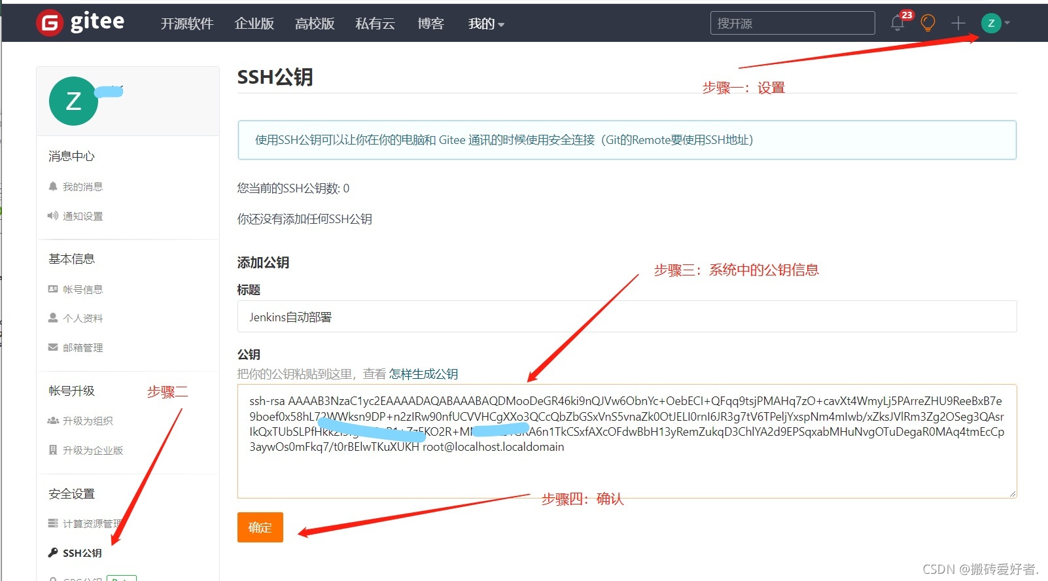
Task: Open 开源软件 in top navigation
Action: coord(187,24)
